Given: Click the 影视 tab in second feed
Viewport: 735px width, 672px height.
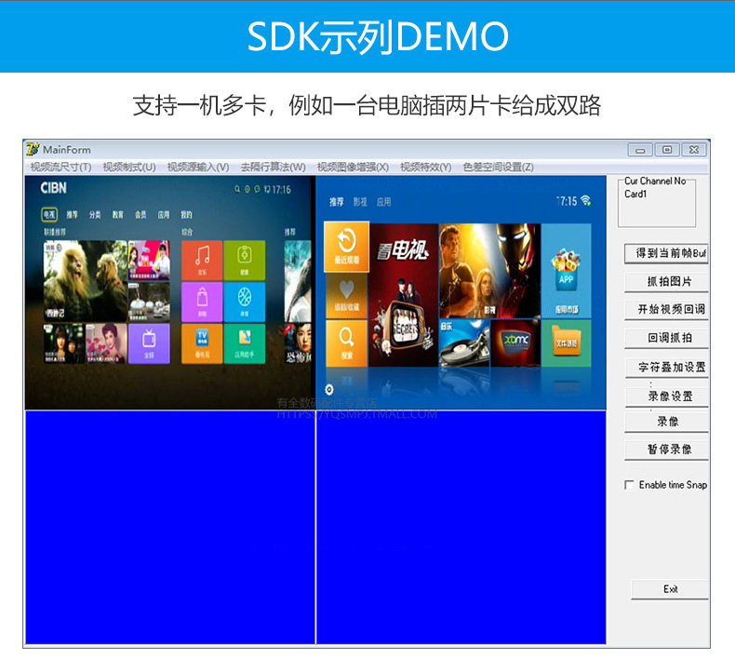Looking at the screenshot, I should (360, 202).
